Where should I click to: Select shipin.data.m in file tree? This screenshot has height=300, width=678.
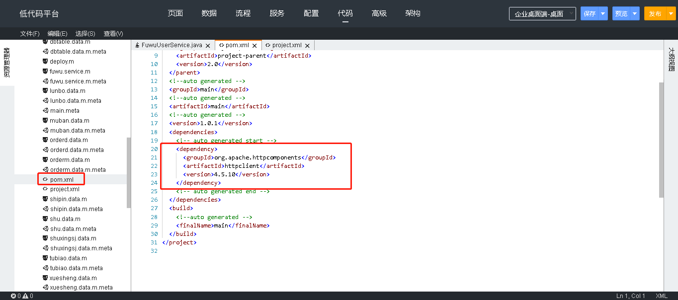pos(68,199)
